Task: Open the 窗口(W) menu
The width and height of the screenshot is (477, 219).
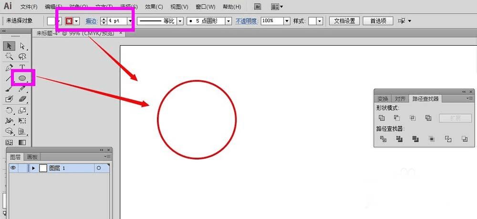Action: point(205,7)
